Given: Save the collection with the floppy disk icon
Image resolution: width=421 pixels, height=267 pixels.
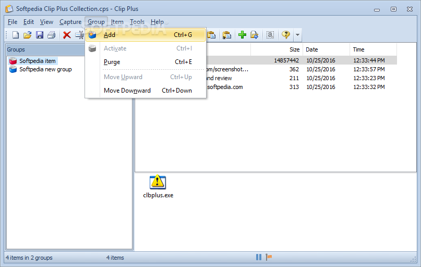Looking at the screenshot, I should [40, 35].
